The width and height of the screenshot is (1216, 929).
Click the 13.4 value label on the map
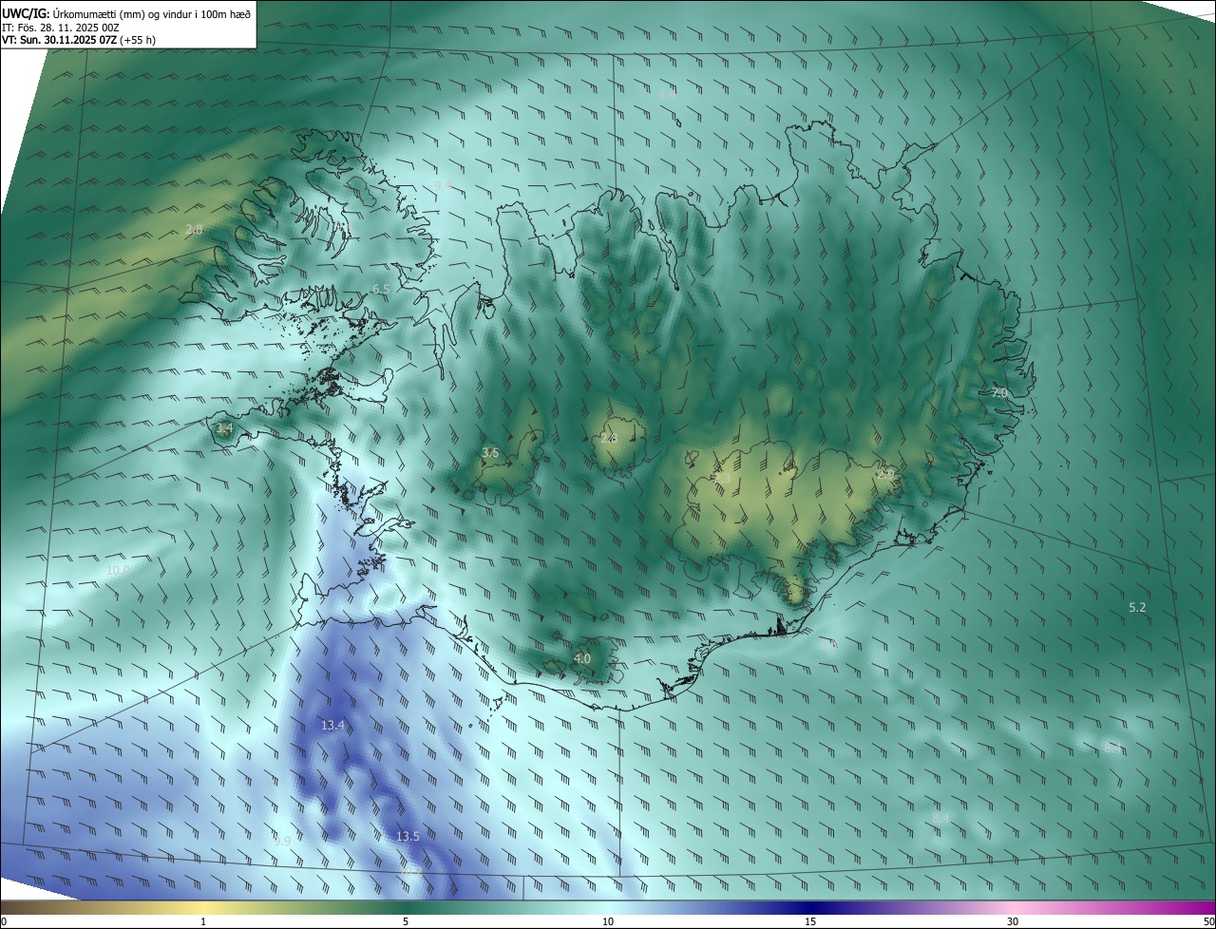[x=332, y=725]
